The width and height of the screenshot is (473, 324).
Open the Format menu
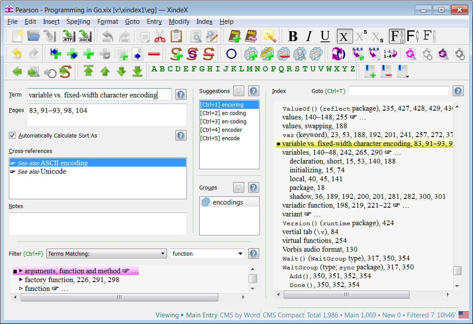(108, 22)
